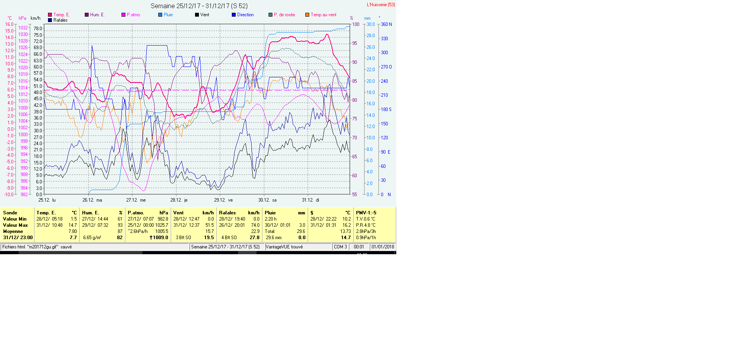The height and width of the screenshot is (361, 743).
Task: Click the orange Temp au vent legend swatch
Action: tap(307, 15)
